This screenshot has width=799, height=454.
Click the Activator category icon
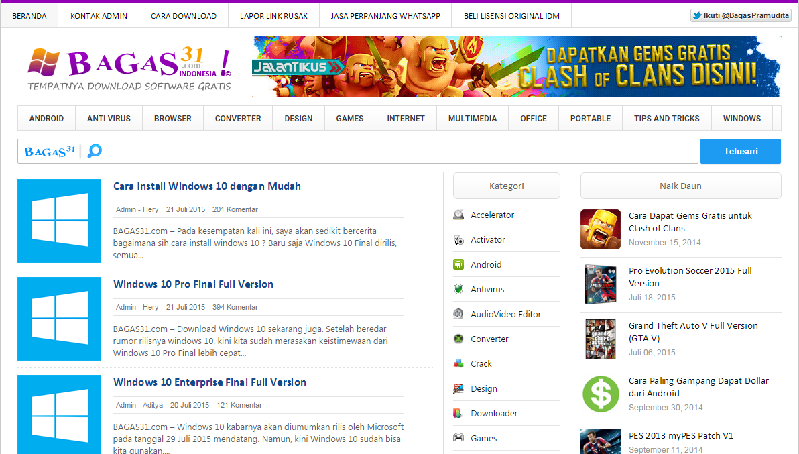pyautogui.click(x=458, y=239)
